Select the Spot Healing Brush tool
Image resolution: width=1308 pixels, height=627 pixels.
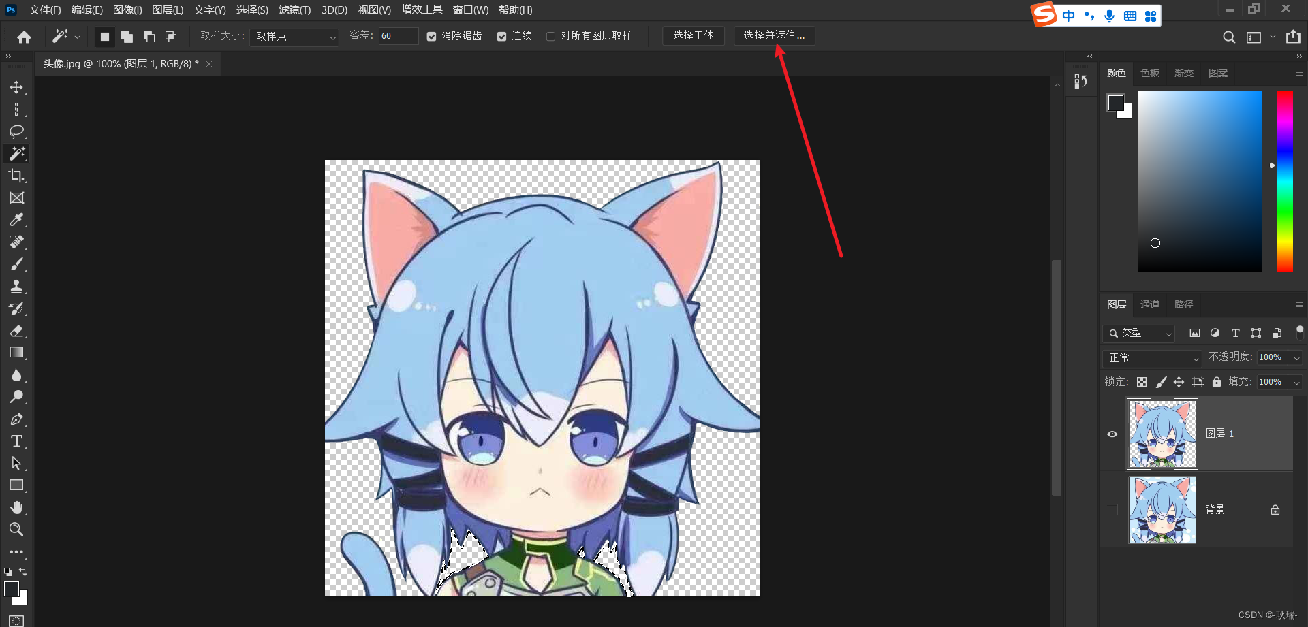tap(16, 242)
